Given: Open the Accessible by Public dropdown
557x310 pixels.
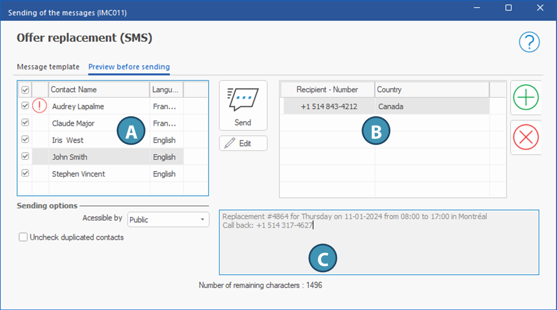Looking at the screenshot, I should (x=168, y=220).
